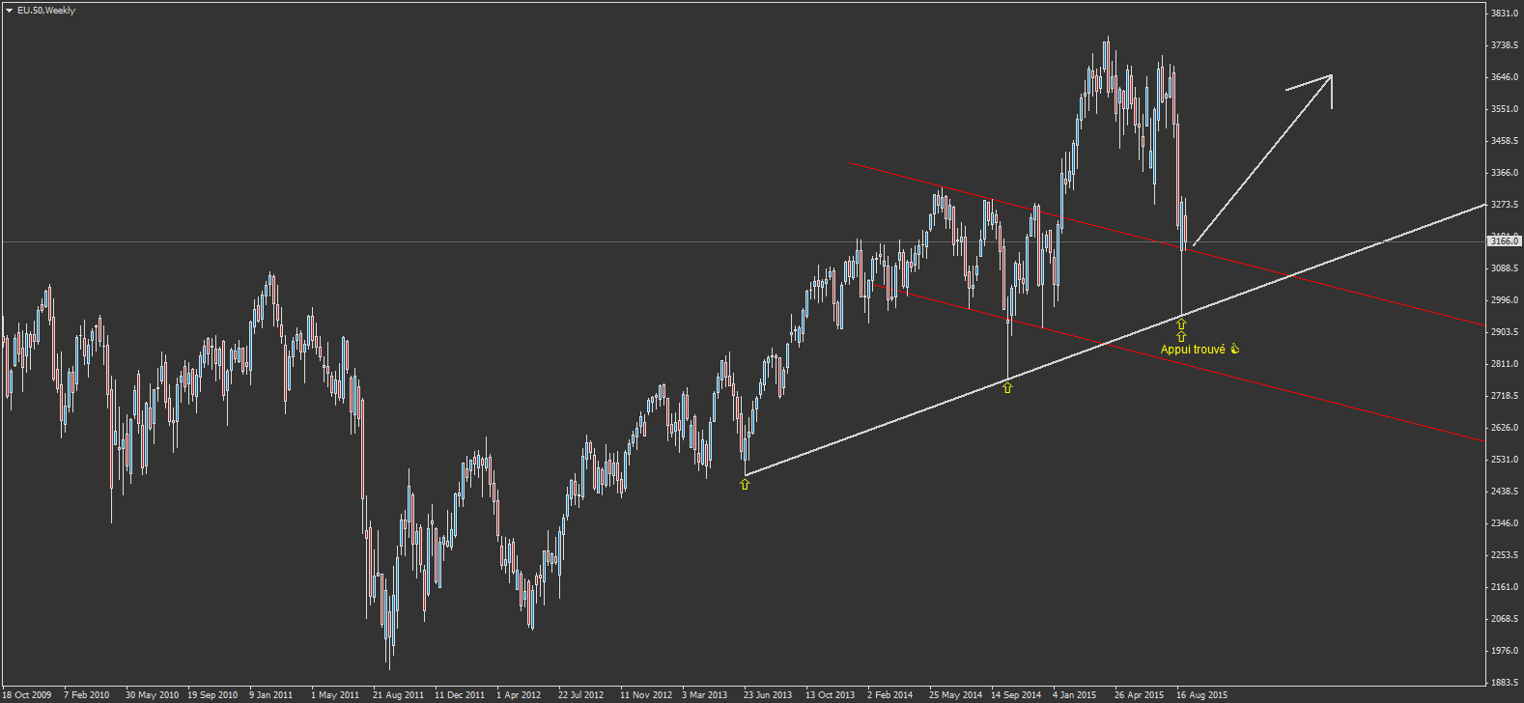Click the 1 May 2011 date label
1524x703 pixels.
coord(335,695)
